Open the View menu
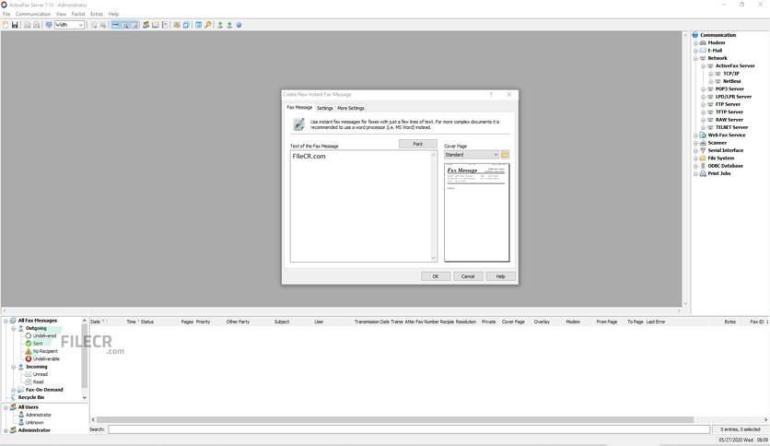 (61, 14)
